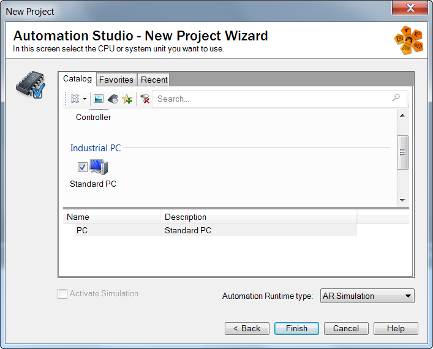Switch to the Catalog tab

click(x=77, y=79)
